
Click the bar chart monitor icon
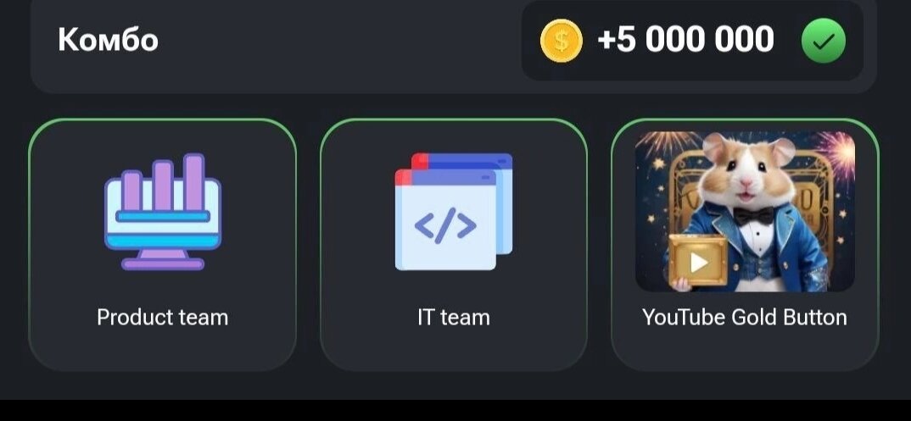tap(163, 212)
